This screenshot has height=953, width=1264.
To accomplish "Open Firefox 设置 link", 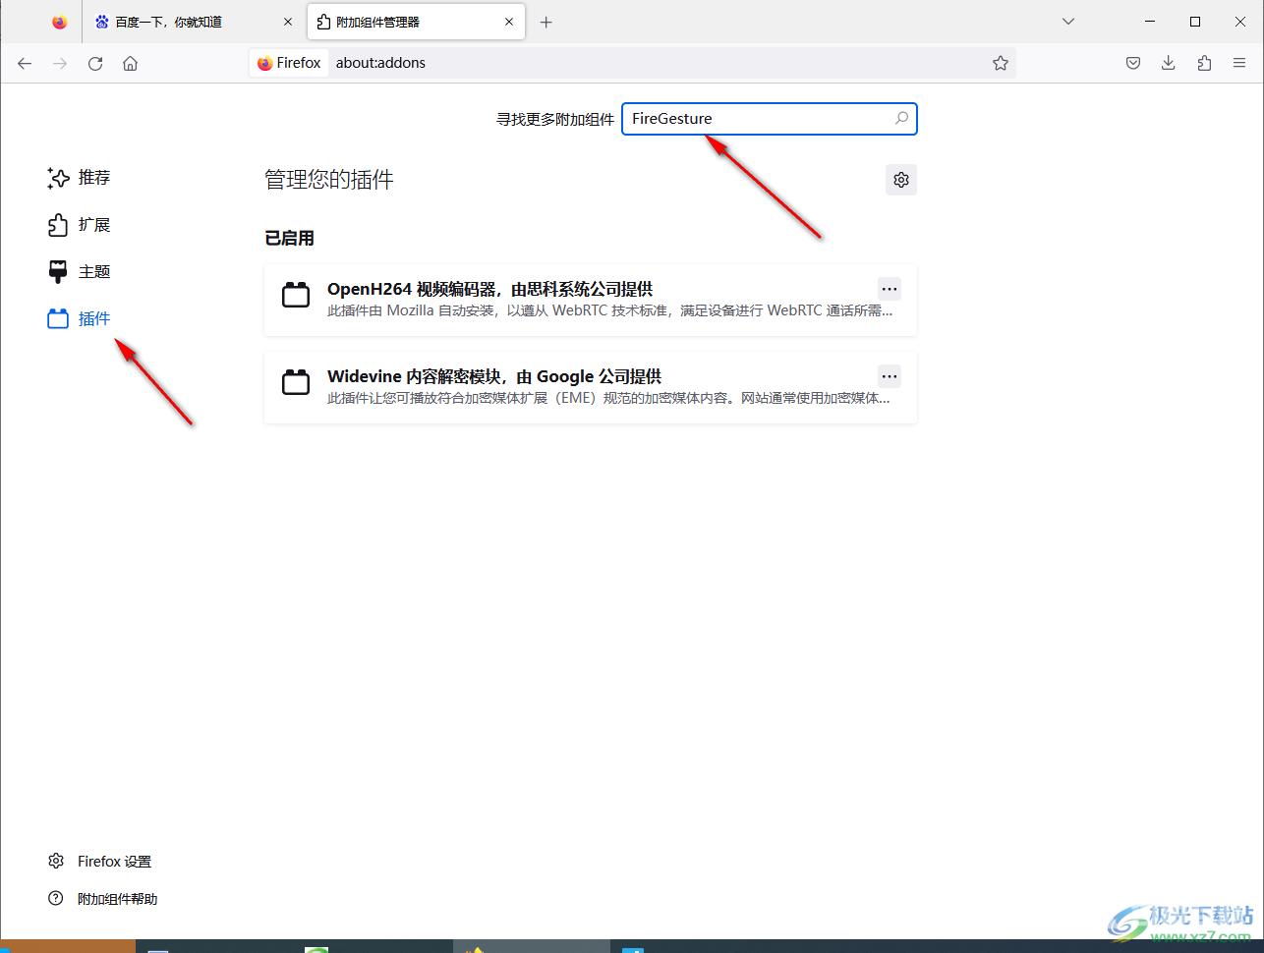I will [x=99, y=862].
